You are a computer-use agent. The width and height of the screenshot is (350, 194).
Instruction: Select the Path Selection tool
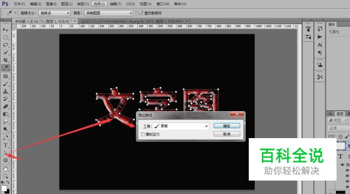pyautogui.click(x=5, y=153)
